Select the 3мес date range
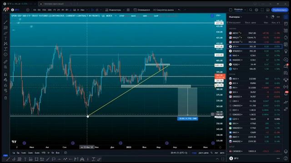This screenshot has height=163, width=291. tap(30, 153)
